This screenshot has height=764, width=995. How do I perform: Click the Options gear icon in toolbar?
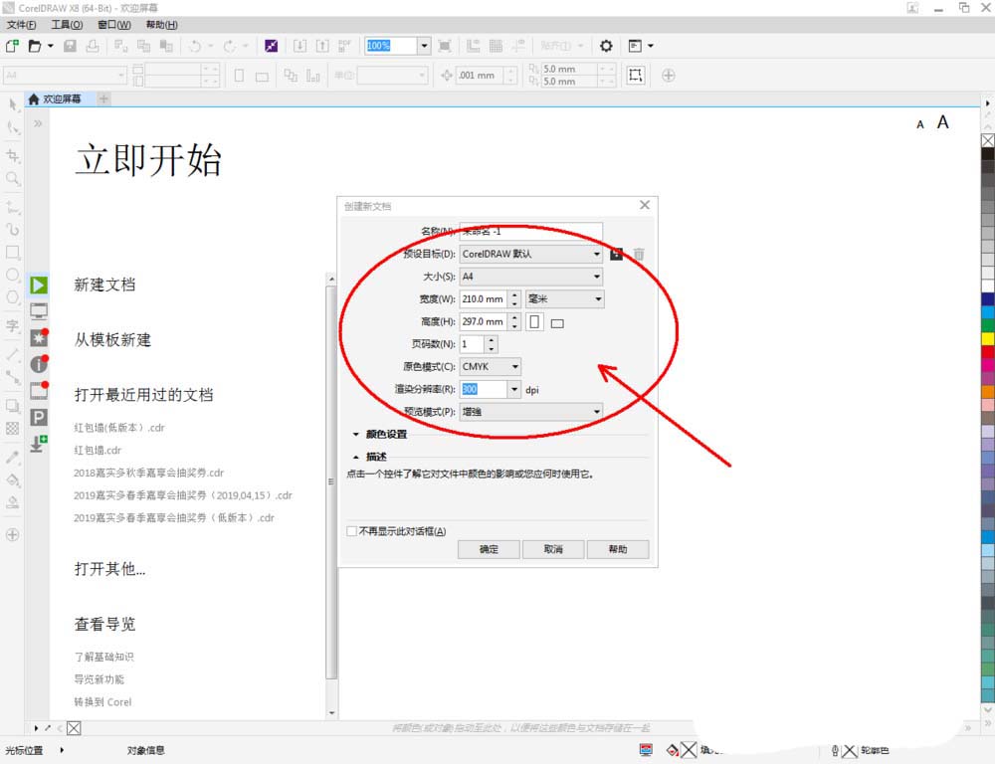[x=606, y=46]
